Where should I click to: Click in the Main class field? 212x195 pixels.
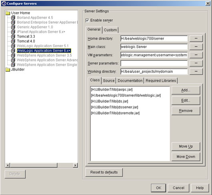(154, 47)
